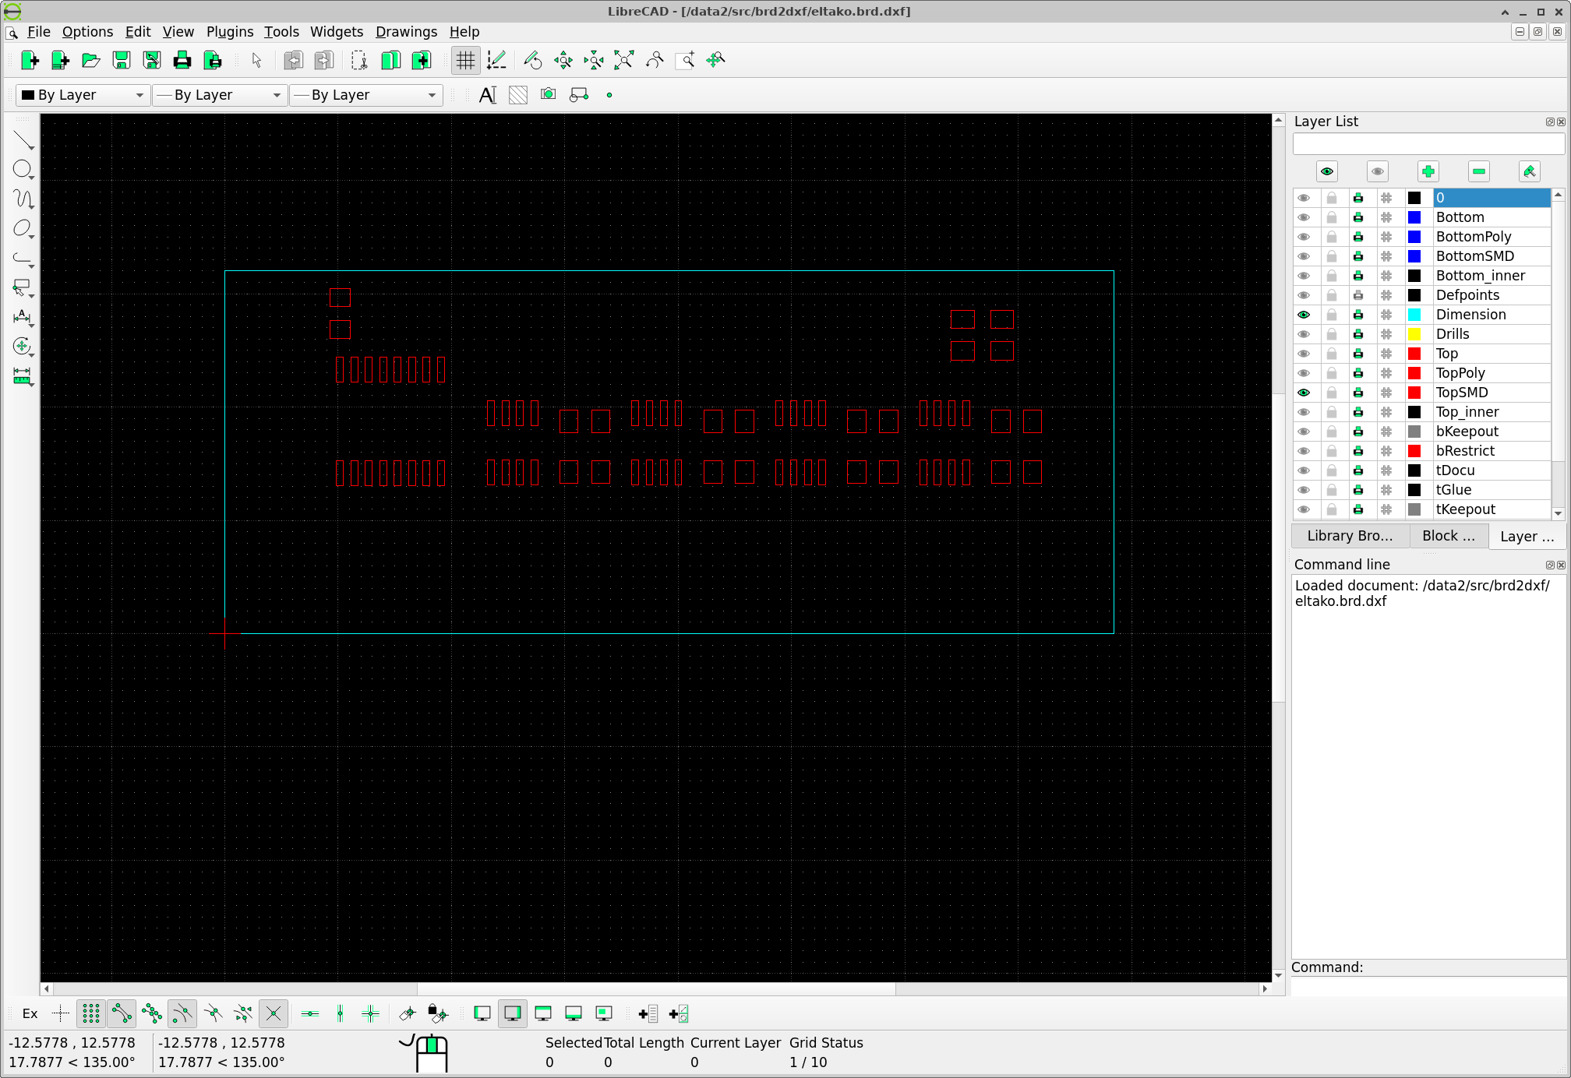Click the Print toolbar icon
The height and width of the screenshot is (1078, 1571).
(x=182, y=60)
